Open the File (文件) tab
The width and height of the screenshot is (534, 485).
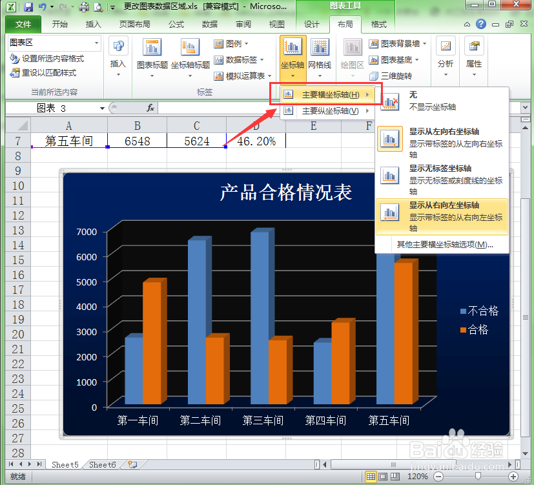click(x=23, y=24)
